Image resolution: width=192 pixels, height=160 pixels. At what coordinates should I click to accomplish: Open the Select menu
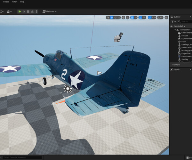click(x=6, y=2)
